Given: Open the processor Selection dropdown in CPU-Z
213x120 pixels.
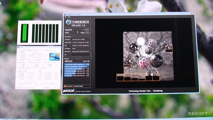Looking at the screenshot, I should [31, 83].
